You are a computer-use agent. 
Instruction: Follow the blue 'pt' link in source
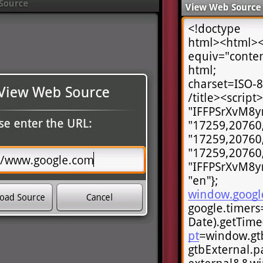point(194,236)
